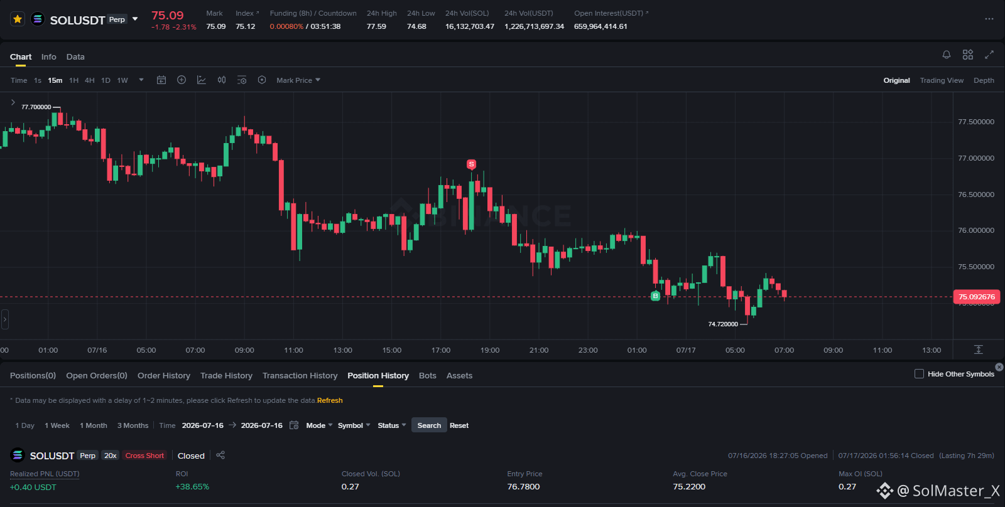Open the Mark Price dropdown

pos(298,80)
